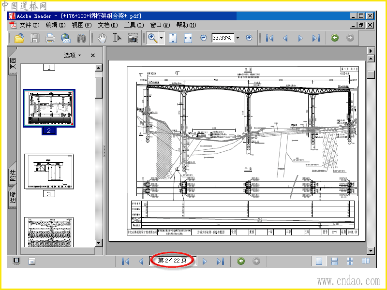Switch to the 附件 attachments side tab

coord(13,178)
